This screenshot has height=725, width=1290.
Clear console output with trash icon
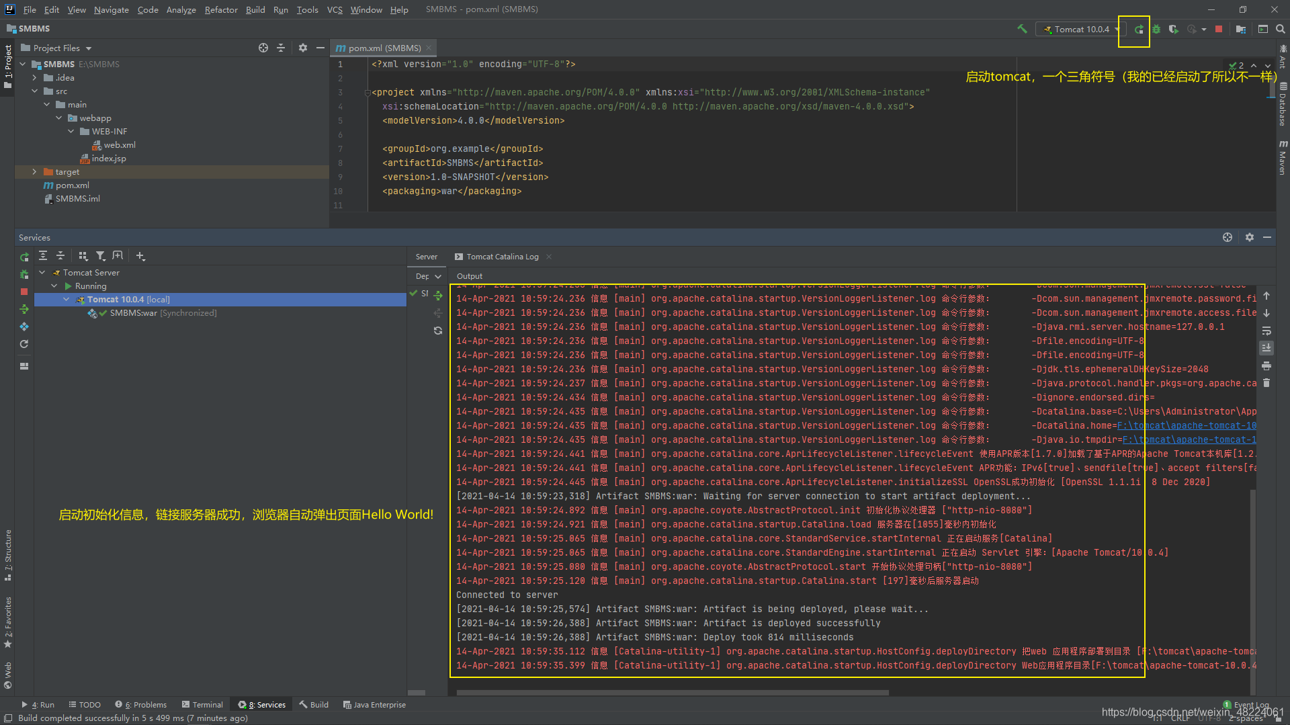click(x=1266, y=383)
